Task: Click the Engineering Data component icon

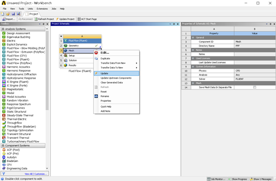Action: [3, 169]
